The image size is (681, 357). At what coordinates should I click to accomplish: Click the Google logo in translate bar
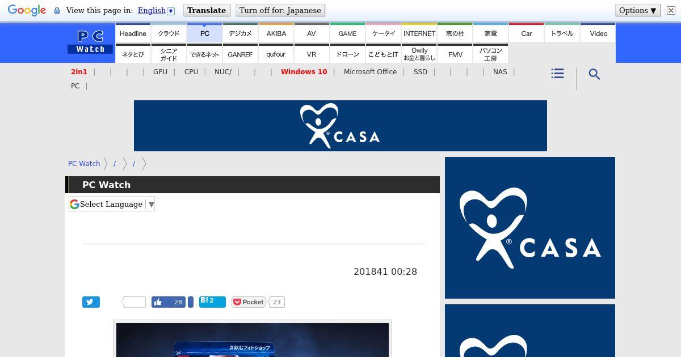pos(27,11)
